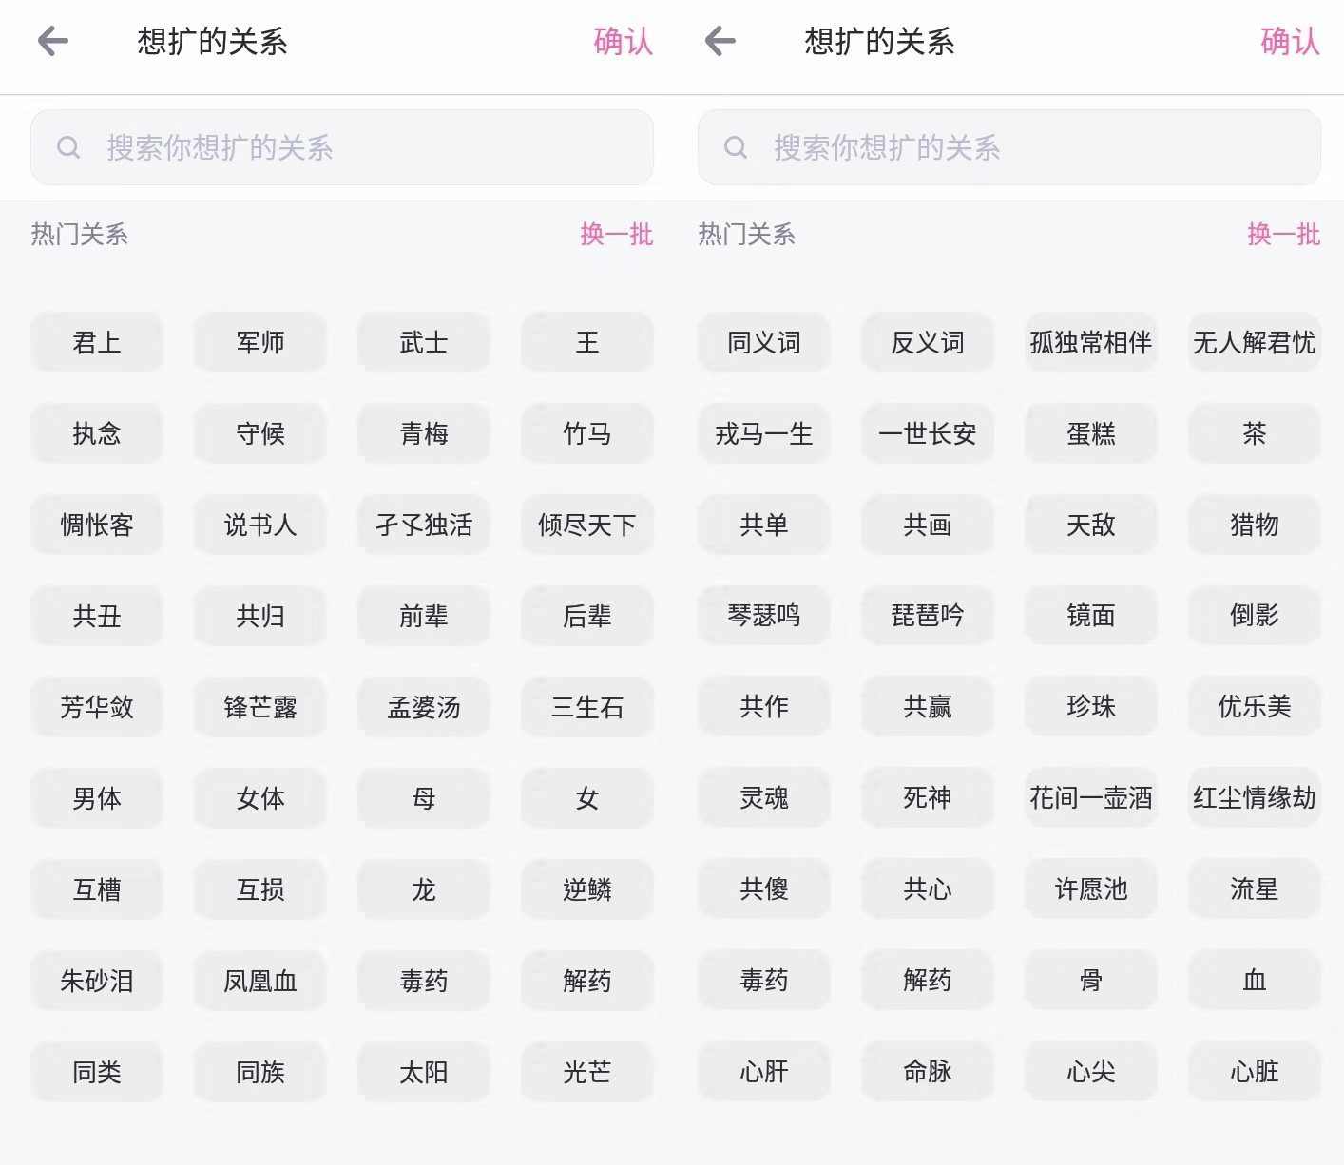Select the 优乐美 tag

[1255, 706]
